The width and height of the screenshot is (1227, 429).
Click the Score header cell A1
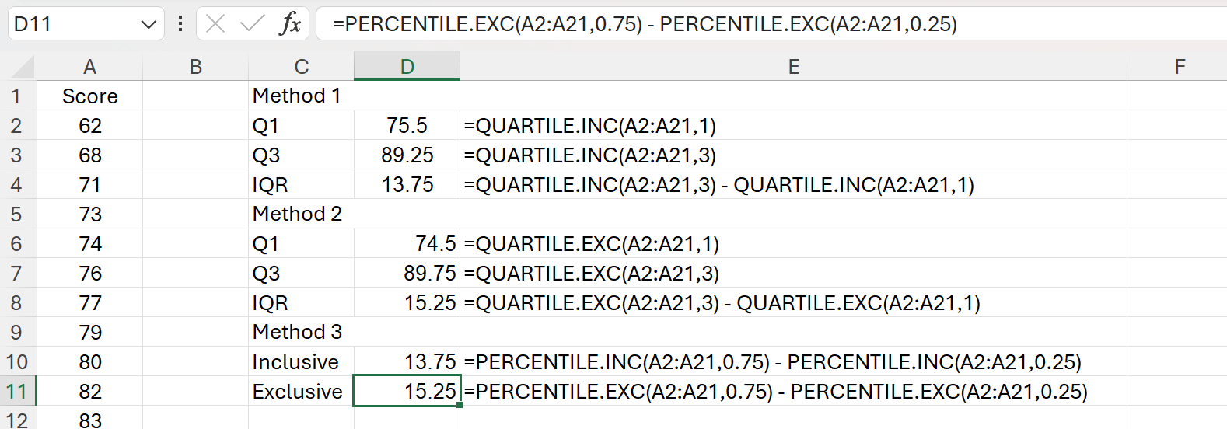point(89,96)
